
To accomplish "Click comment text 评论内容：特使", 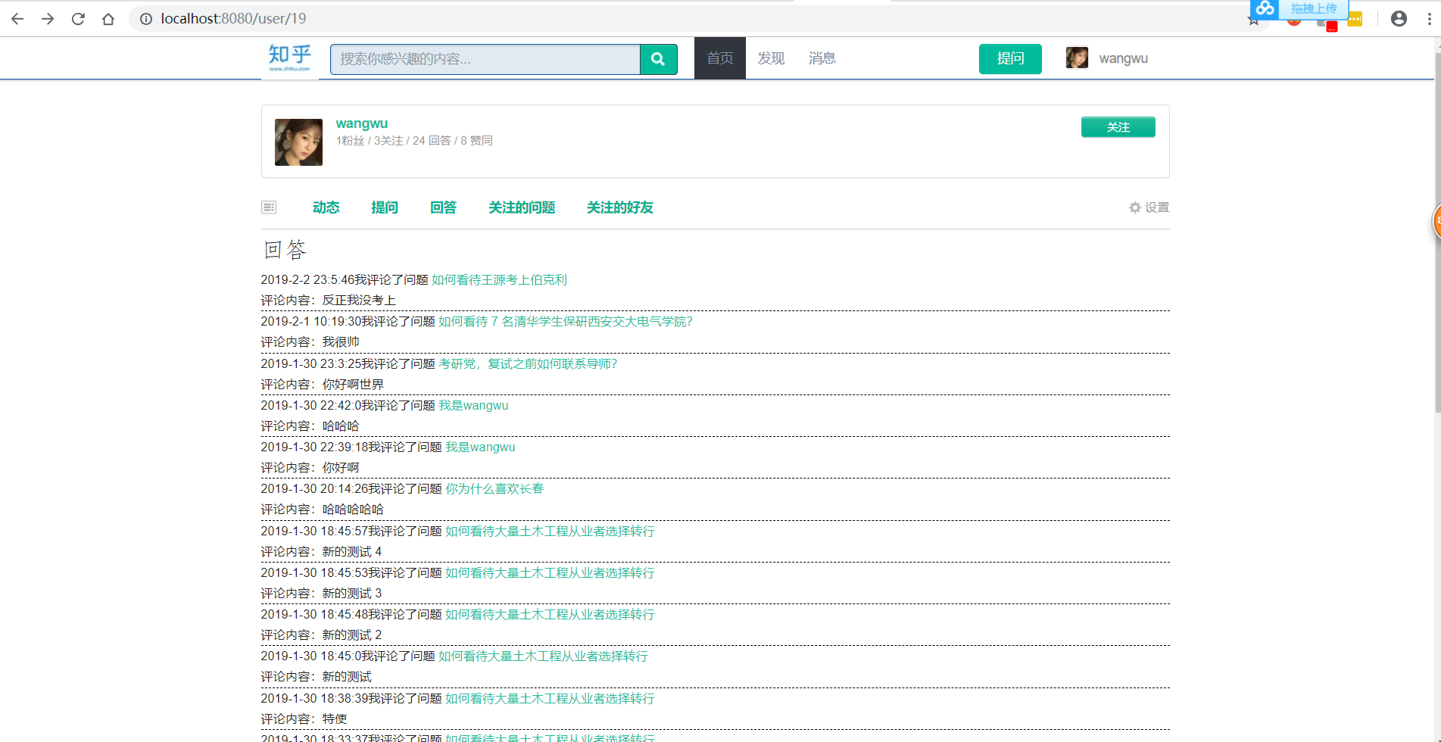I will [304, 719].
